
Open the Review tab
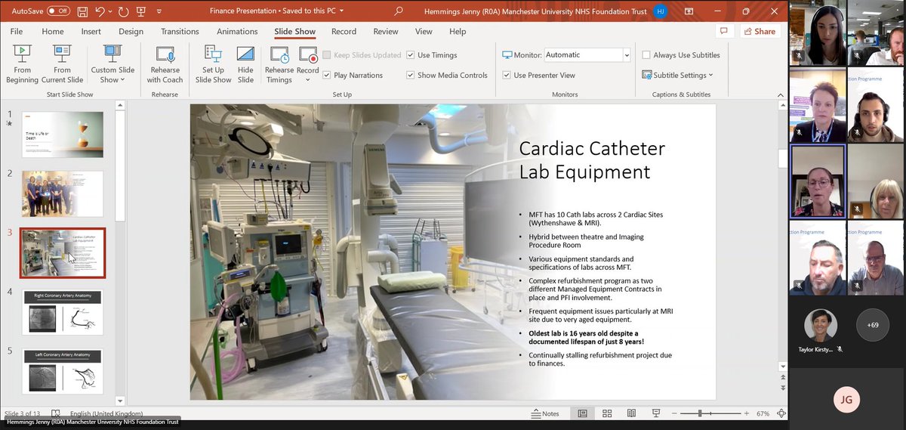pyautogui.click(x=386, y=31)
